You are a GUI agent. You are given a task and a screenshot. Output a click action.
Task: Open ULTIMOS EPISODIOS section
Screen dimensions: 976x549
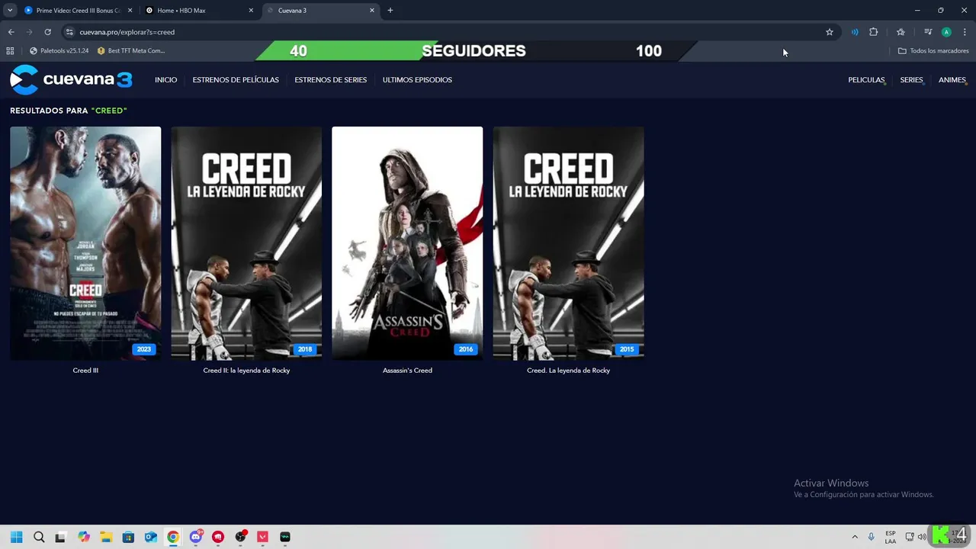417,80
